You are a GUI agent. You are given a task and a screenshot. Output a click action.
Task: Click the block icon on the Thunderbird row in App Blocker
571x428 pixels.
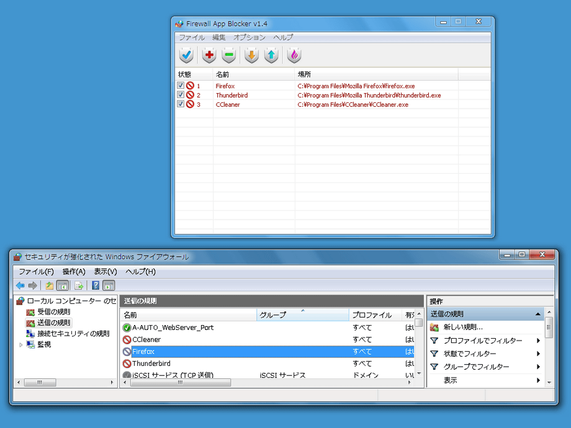190,95
